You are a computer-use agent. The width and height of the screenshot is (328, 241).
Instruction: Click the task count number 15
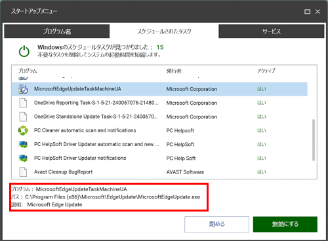click(x=160, y=47)
